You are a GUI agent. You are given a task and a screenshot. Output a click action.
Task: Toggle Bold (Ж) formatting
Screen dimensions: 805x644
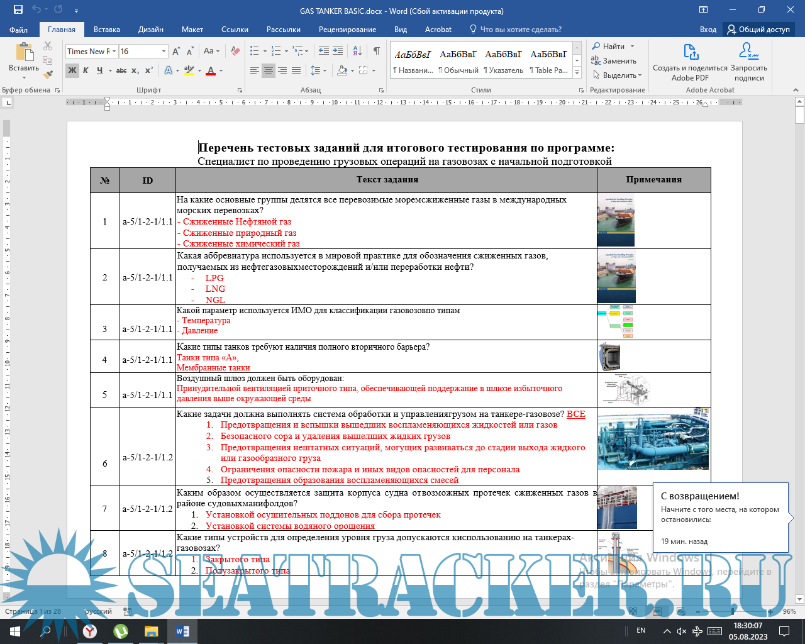[x=72, y=70]
